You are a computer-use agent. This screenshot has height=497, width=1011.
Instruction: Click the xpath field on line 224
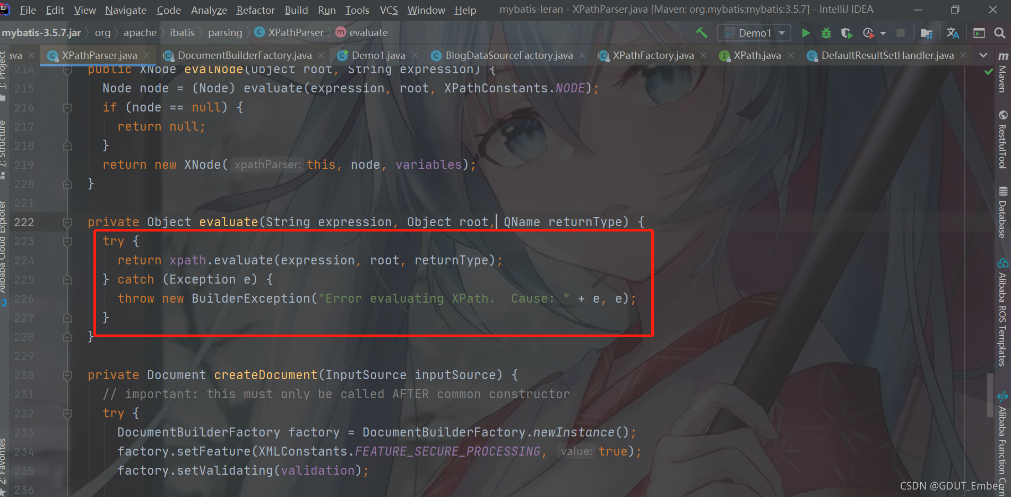[188, 261]
